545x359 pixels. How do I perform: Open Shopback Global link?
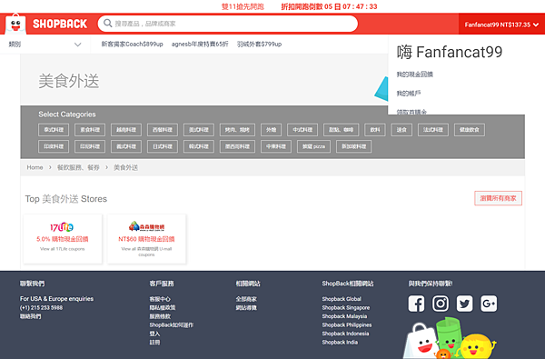tap(342, 299)
